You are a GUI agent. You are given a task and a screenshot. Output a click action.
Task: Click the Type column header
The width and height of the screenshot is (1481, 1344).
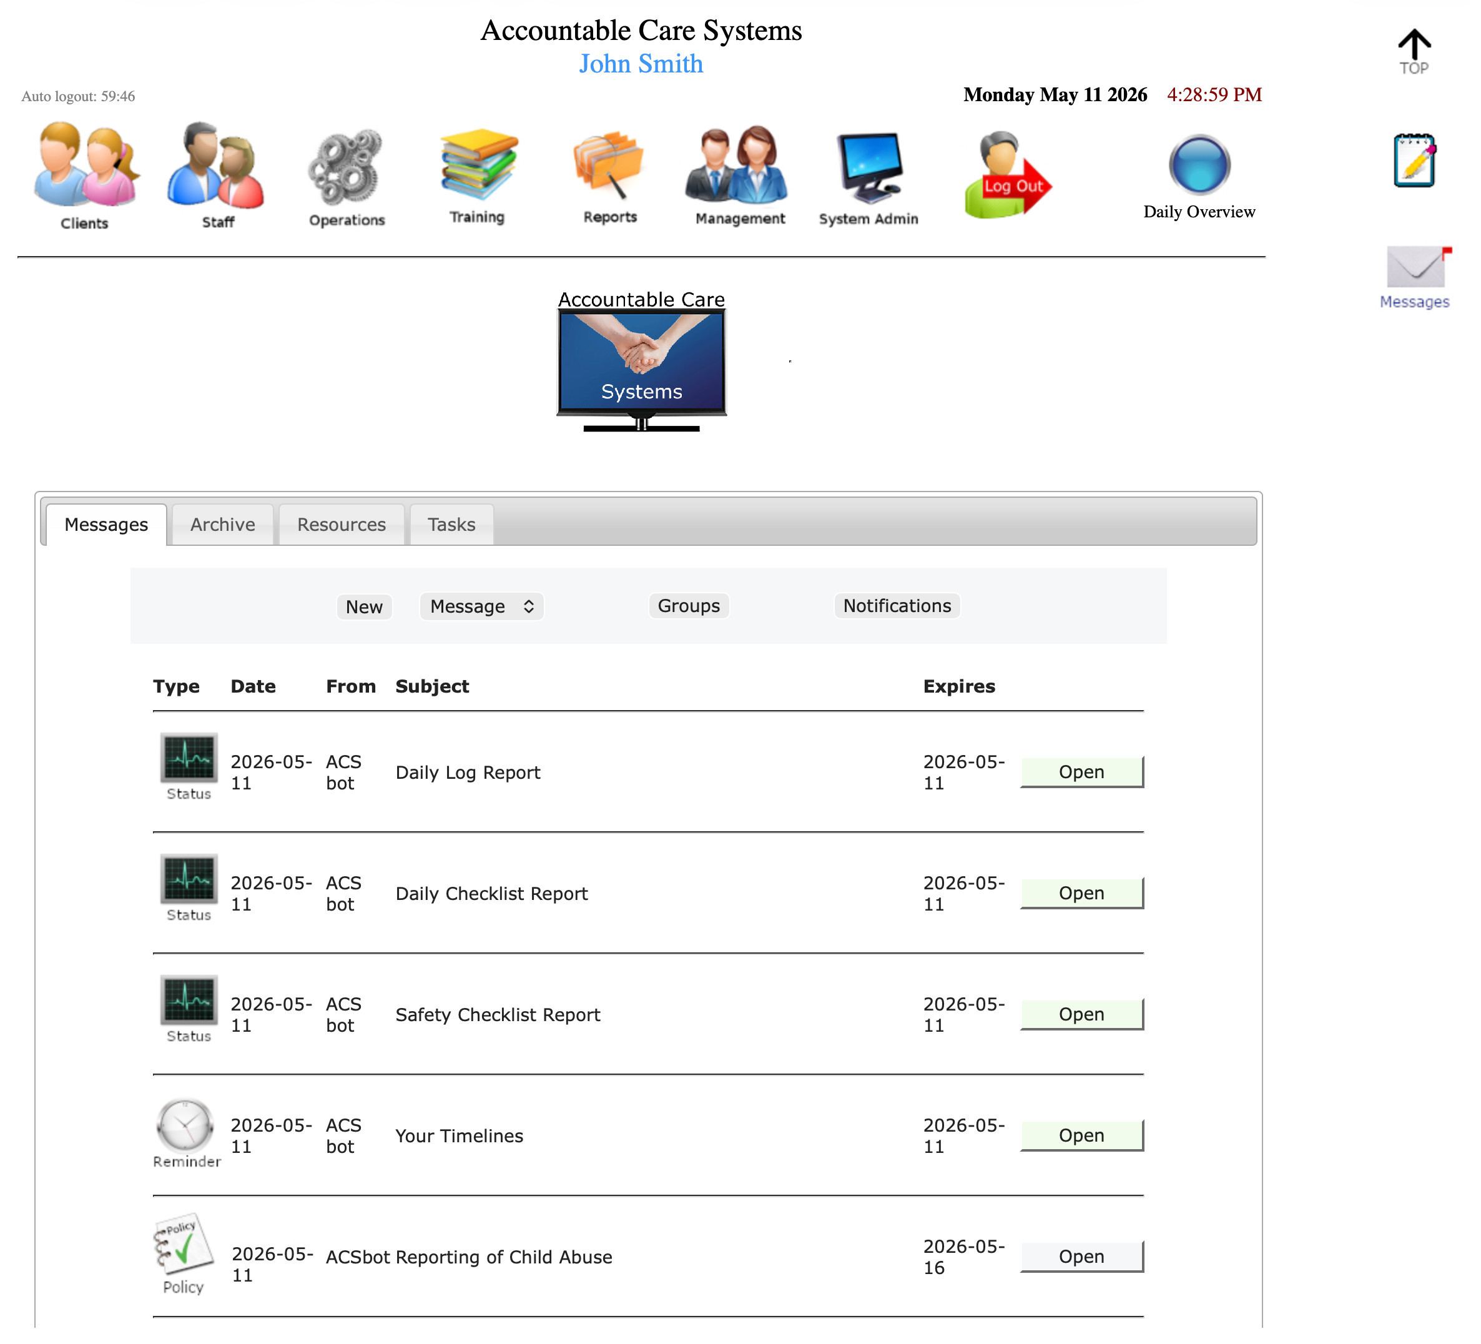pos(176,686)
